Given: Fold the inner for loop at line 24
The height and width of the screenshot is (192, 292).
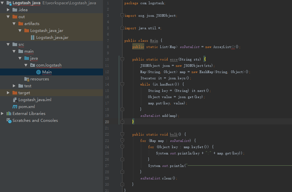Looking at the screenshot, I should (x=122, y=147).
